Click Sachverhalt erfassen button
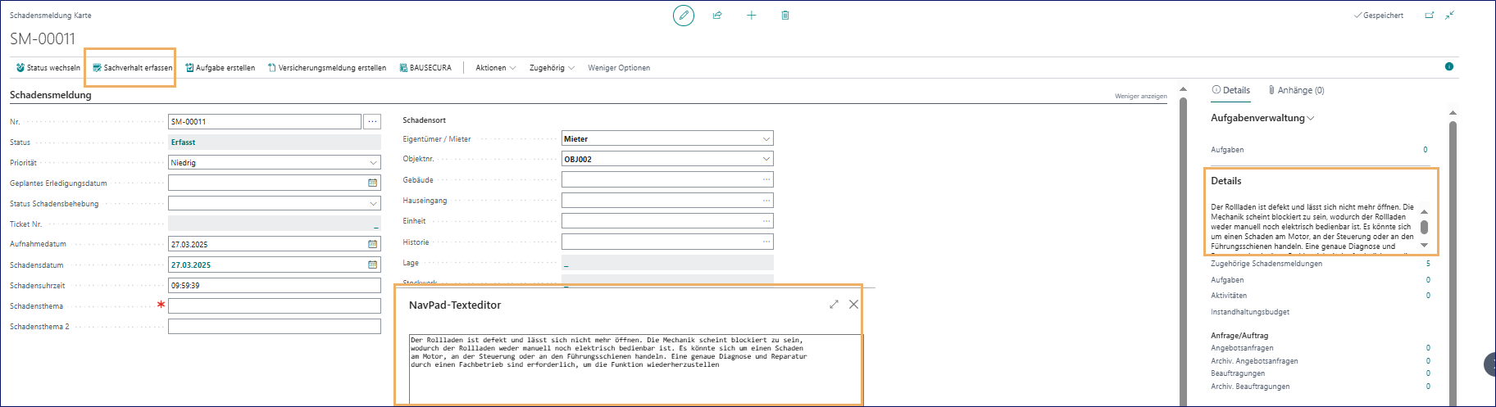Viewport: 1496px width, 407px height. [x=132, y=68]
